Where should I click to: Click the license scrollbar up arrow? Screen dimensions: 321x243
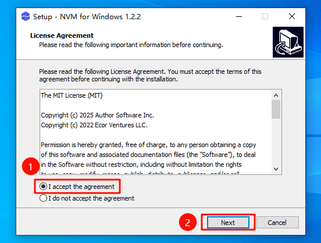pos(276,95)
